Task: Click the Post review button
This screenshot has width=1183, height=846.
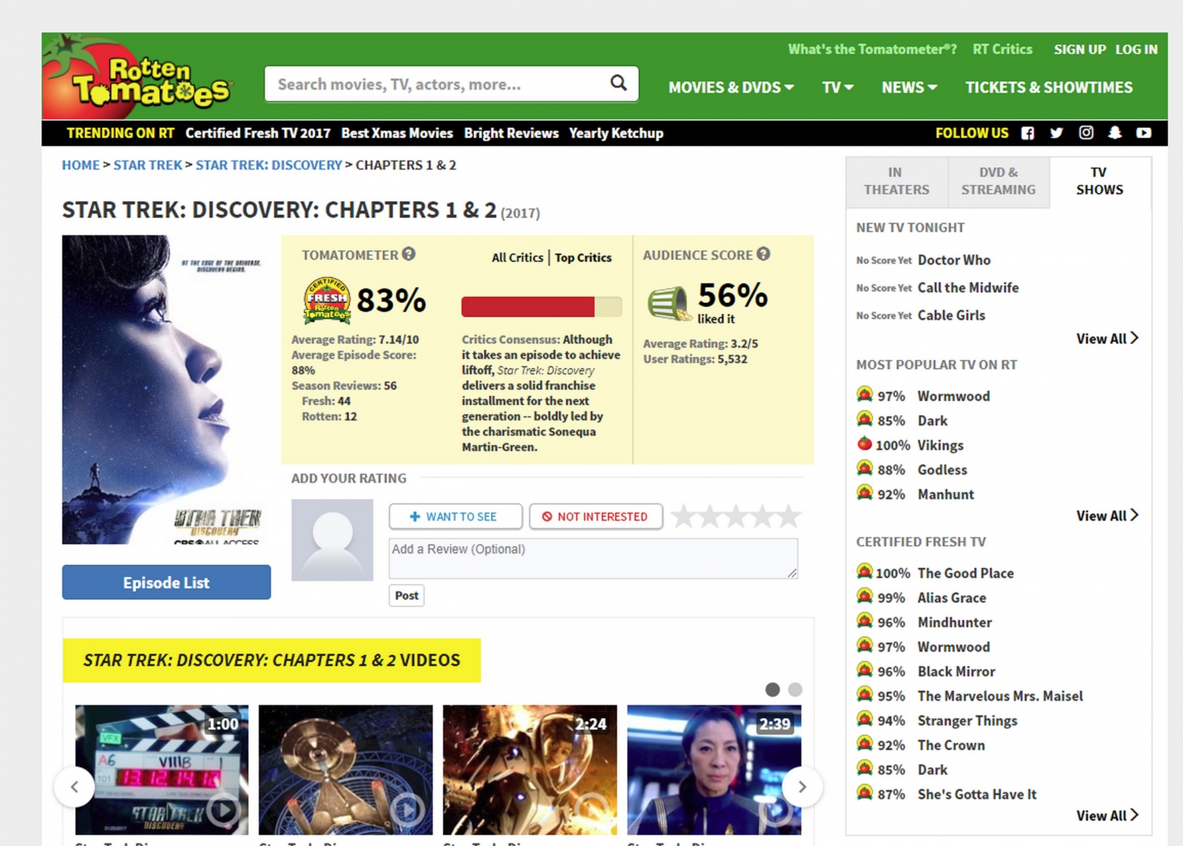Action: pyautogui.click(x=406, y=595)
